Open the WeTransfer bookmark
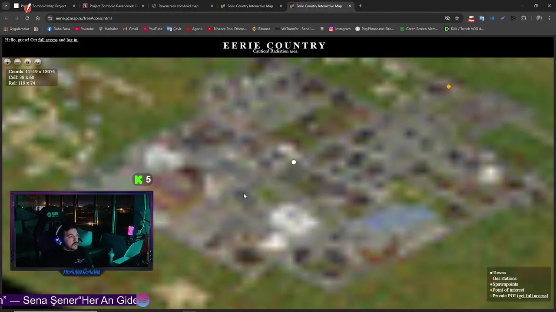556x312 pixels. [x=295, y=29]
